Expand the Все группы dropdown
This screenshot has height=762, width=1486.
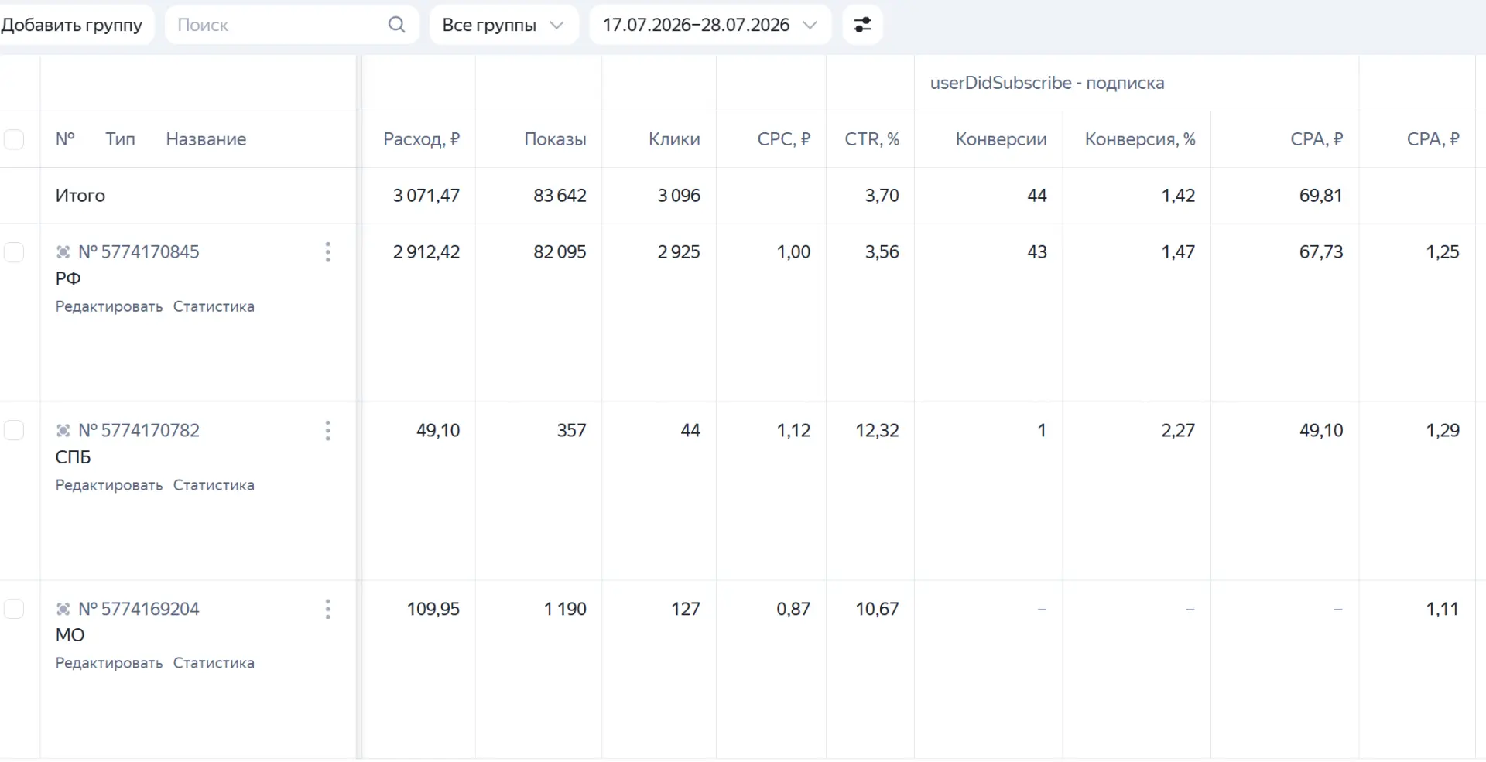[x=504, y=25]
